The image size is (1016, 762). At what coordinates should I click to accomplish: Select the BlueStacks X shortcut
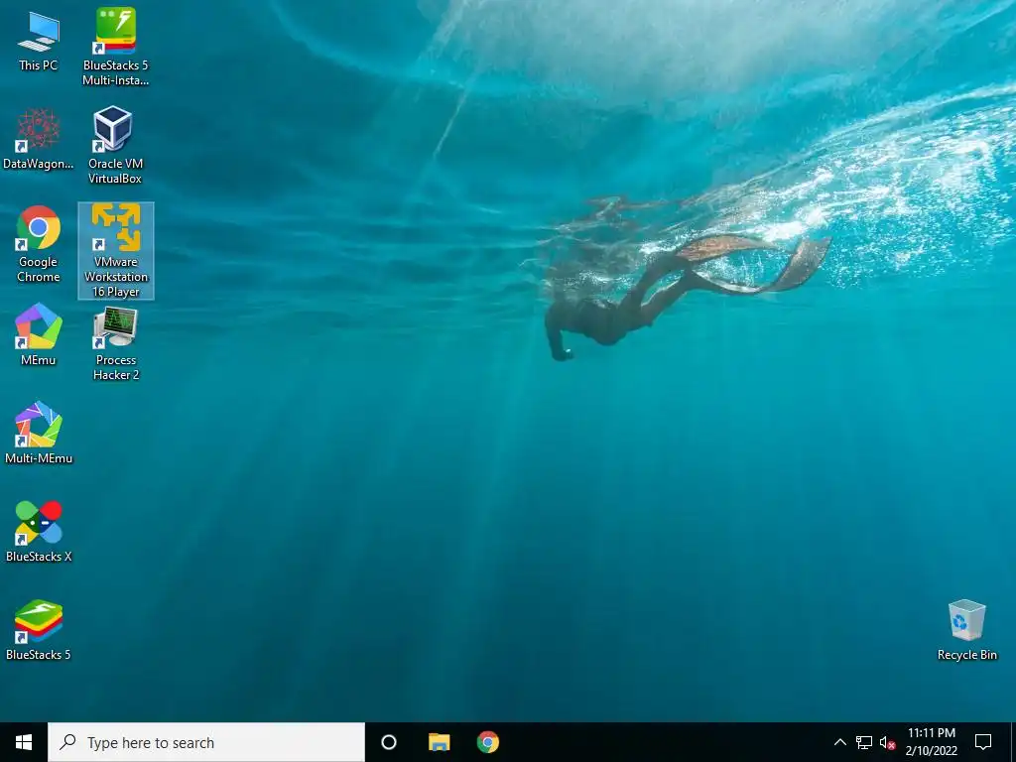pyautogui.click(x=39, y=532)
